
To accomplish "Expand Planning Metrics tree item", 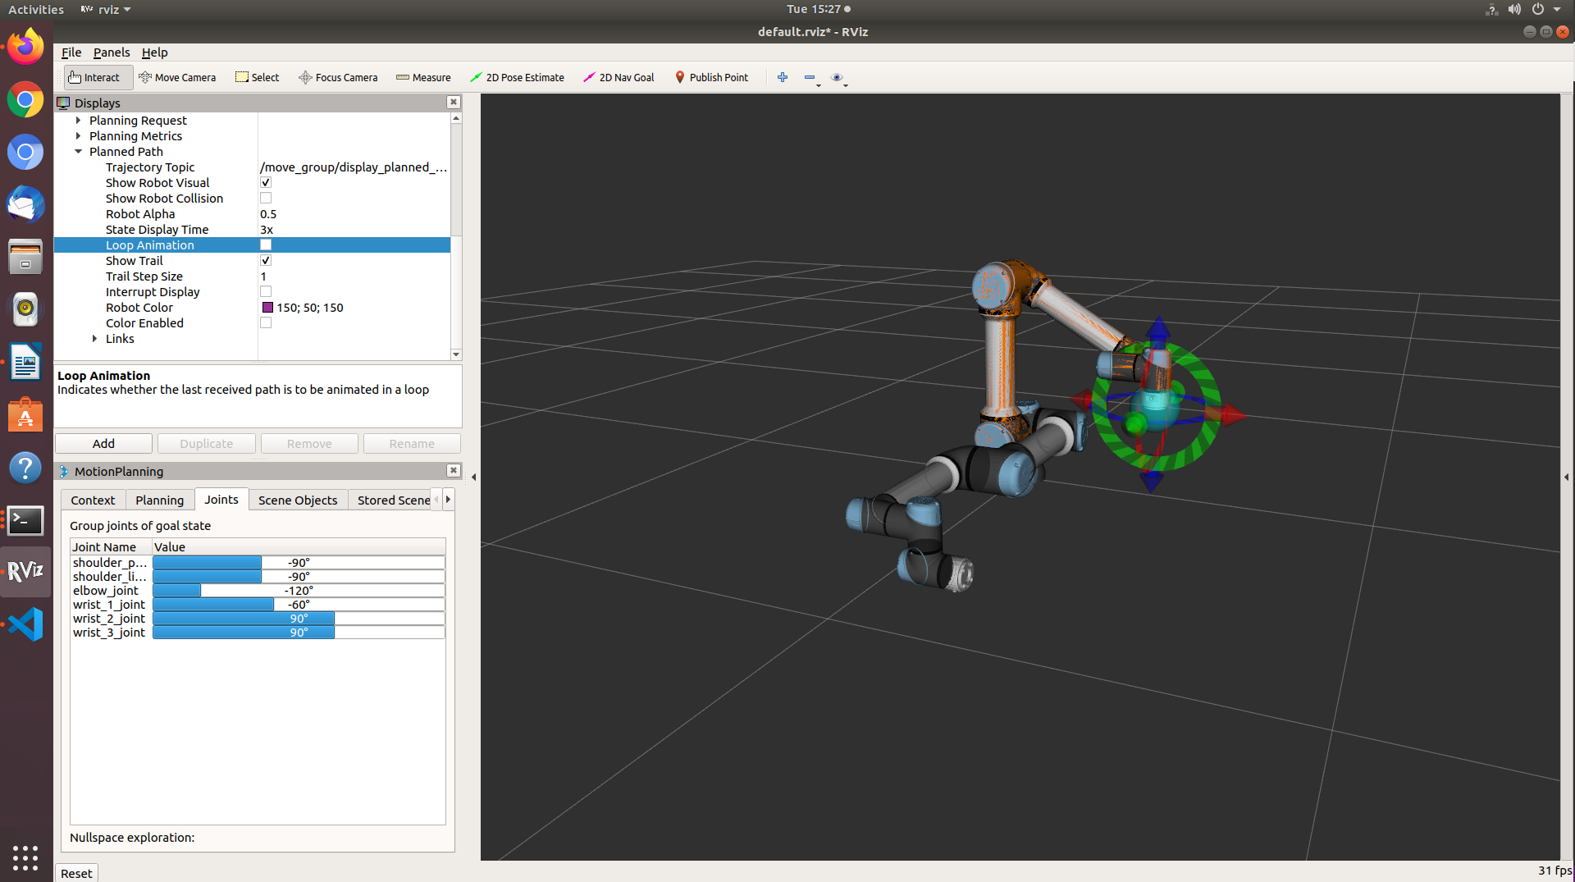I will click(79, 136).
